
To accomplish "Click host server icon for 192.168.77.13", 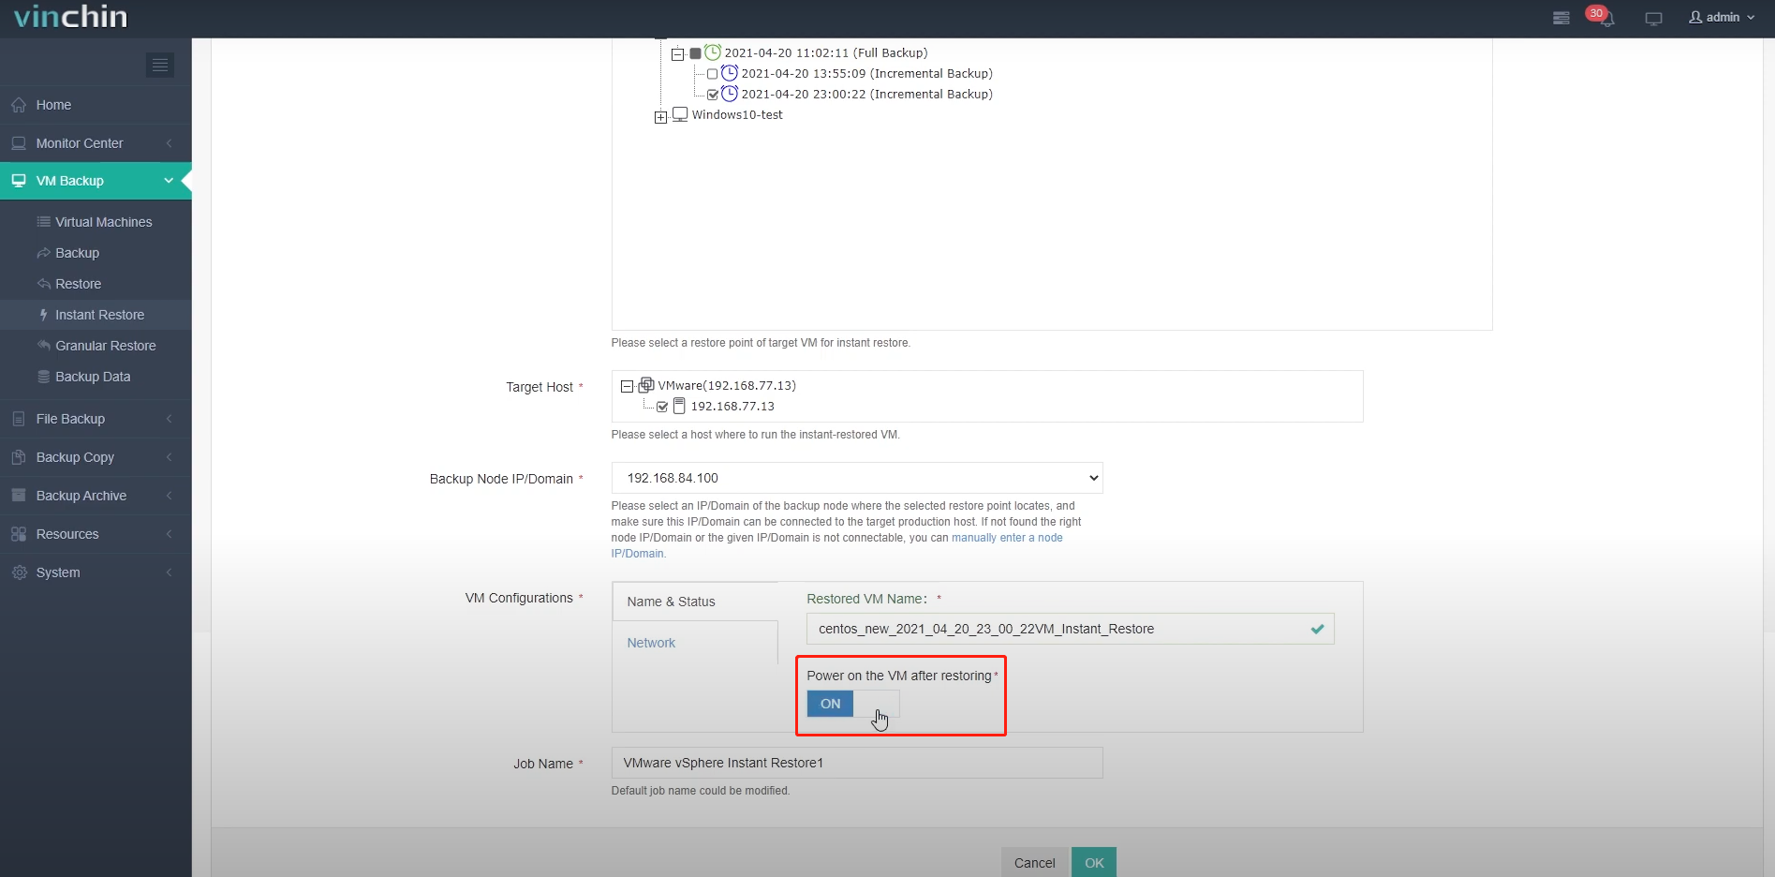I will 679,406.
